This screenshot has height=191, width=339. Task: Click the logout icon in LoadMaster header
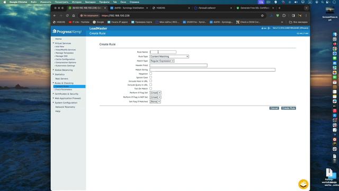(269, 28)
